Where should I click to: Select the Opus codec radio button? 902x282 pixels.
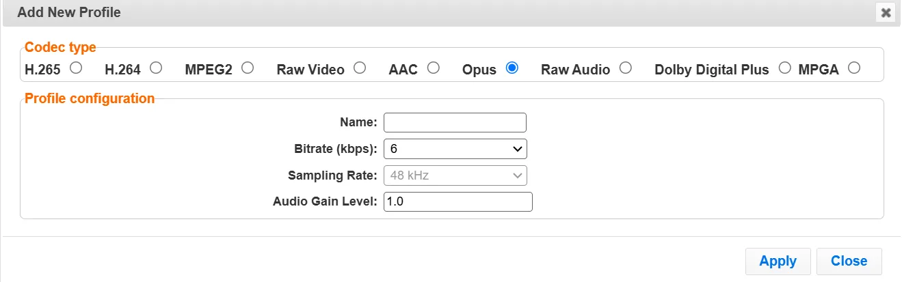pyautogui.click(x=512, y=68)
